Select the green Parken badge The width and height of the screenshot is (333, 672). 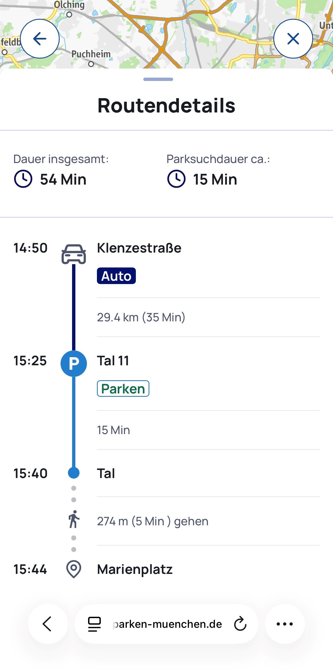tap(123, 389)
